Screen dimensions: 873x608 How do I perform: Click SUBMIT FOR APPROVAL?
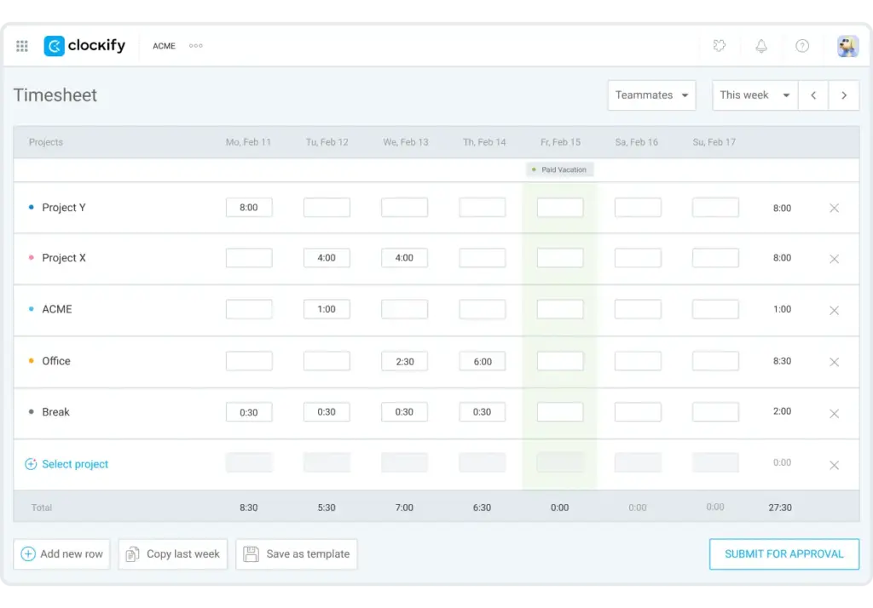[783, 554]
